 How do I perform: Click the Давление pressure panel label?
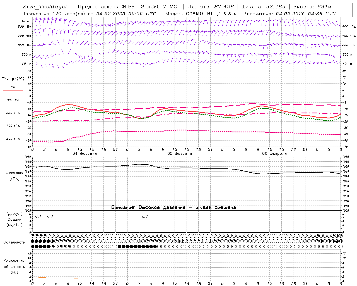coord(15,173)
